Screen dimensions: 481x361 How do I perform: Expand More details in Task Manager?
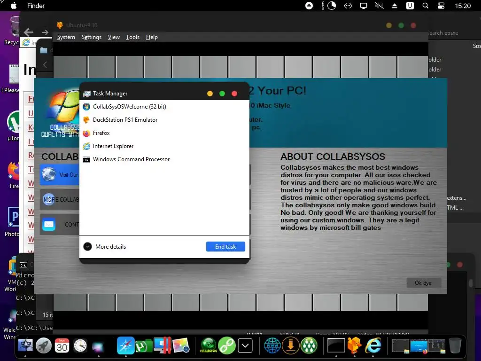tap(105, 246)
